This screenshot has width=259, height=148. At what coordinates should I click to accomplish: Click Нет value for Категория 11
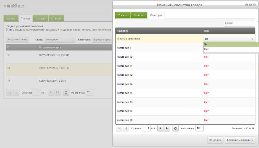coord(206,66)
